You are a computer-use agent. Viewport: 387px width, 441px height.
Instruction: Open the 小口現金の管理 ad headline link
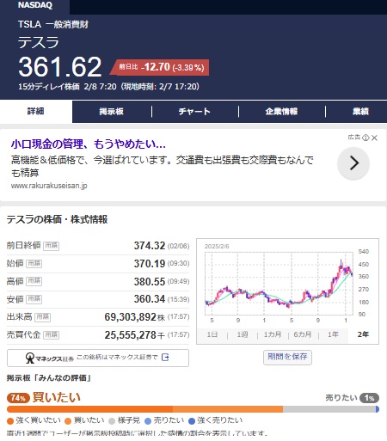click(x=89, y=144)
